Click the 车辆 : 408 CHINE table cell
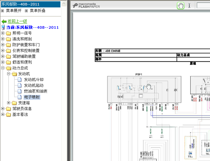The image size is (210, 161). click(x=152, y=51)
